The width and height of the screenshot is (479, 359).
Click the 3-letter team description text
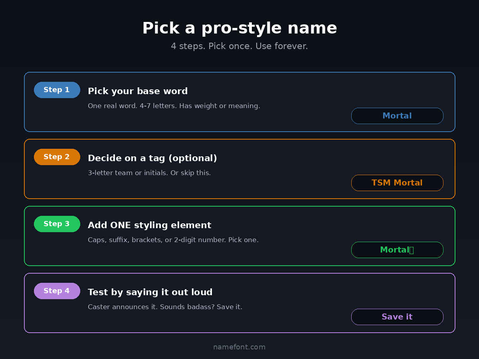point(149,173)
